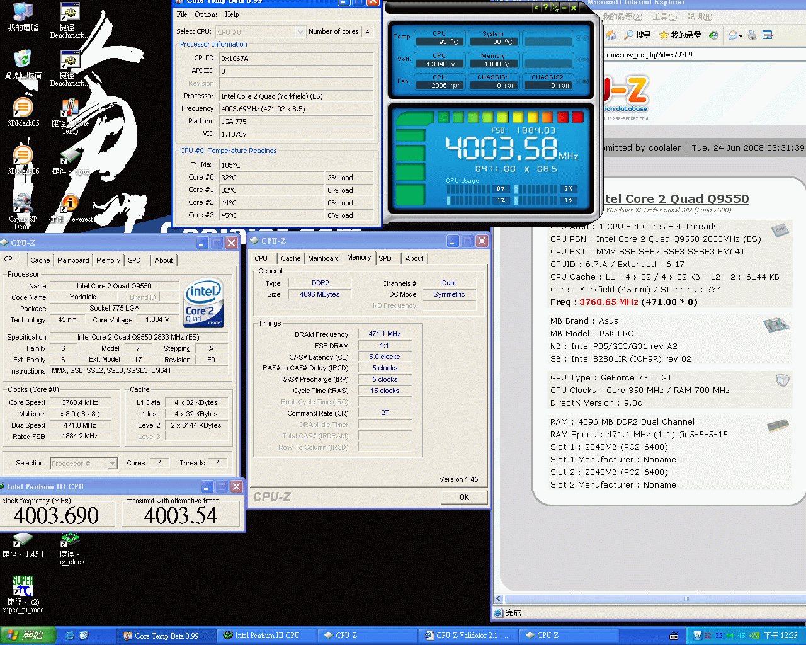806x645 pixels.
Task: Click the 搜尋 search button in IE toolbar
Action: (x=637, y=35)
